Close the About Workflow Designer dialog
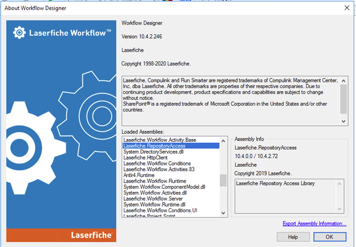Screen dimensions: 356x247 pos(347,8)
